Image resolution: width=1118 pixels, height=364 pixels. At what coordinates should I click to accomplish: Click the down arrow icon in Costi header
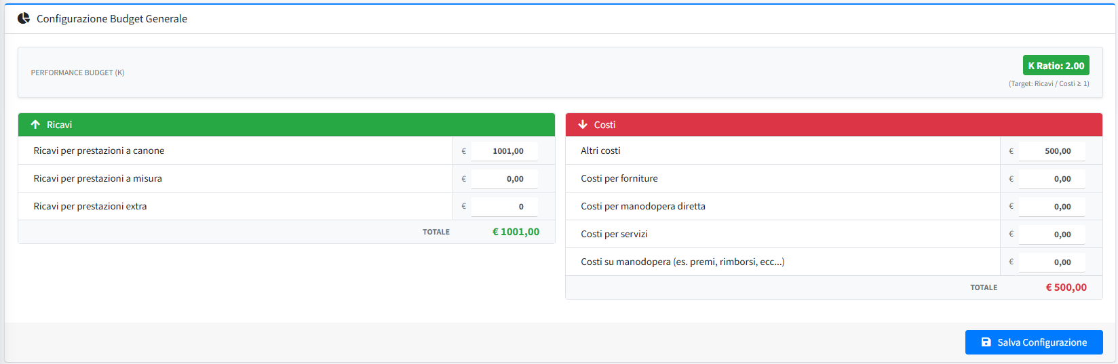click(x=583, y=125)
